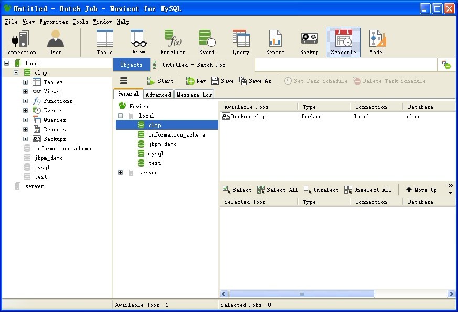The width and height of the screenshot is (458, 312).
Task: Expand Reports node in left tree
Action: pyautogui.click(x=25, y=129)
